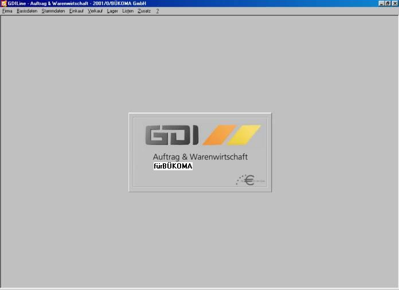Open the Zusatz menu

144,11
